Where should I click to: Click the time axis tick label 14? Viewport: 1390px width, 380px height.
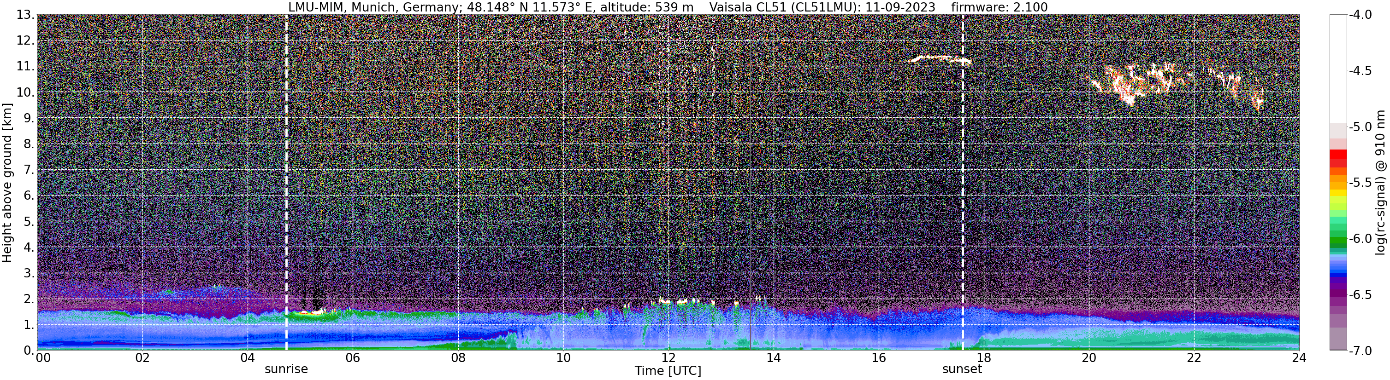[773, 358]
